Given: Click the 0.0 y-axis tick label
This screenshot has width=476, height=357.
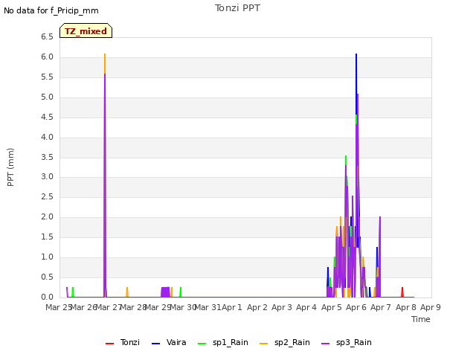Looking at the screenshot, I should click(x=47, y=297).
